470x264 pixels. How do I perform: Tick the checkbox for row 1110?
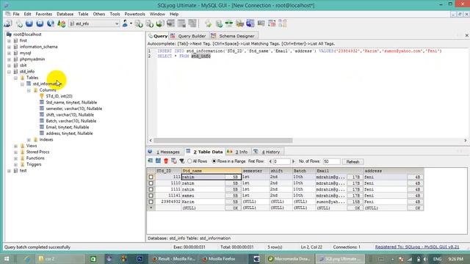click(151, 183)
